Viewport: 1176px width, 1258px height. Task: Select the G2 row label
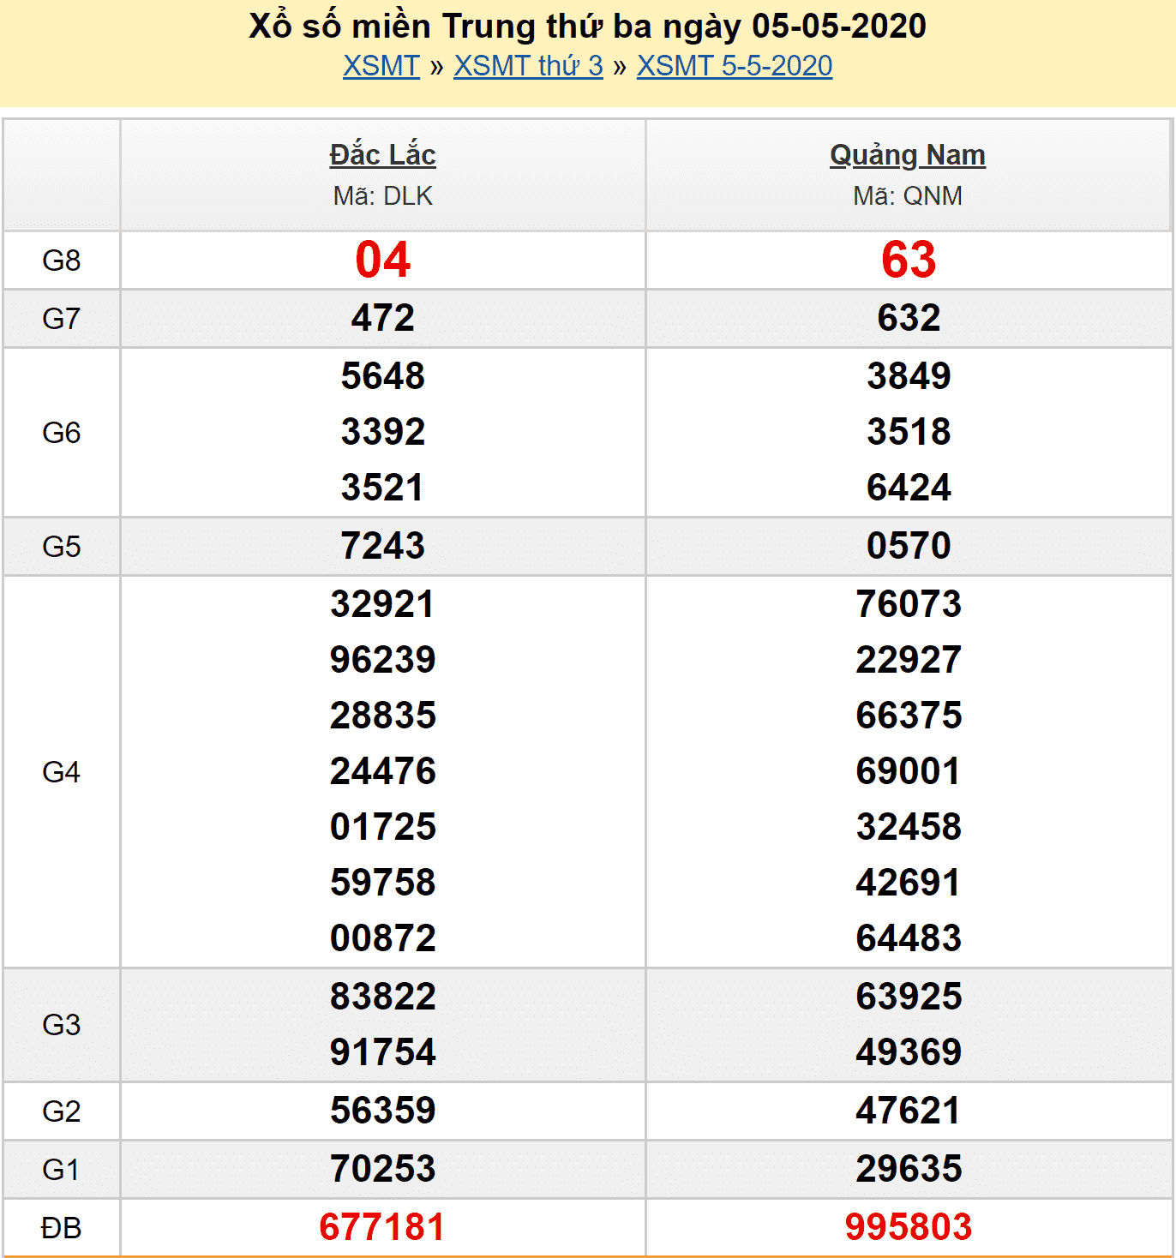coord(62,1111)
